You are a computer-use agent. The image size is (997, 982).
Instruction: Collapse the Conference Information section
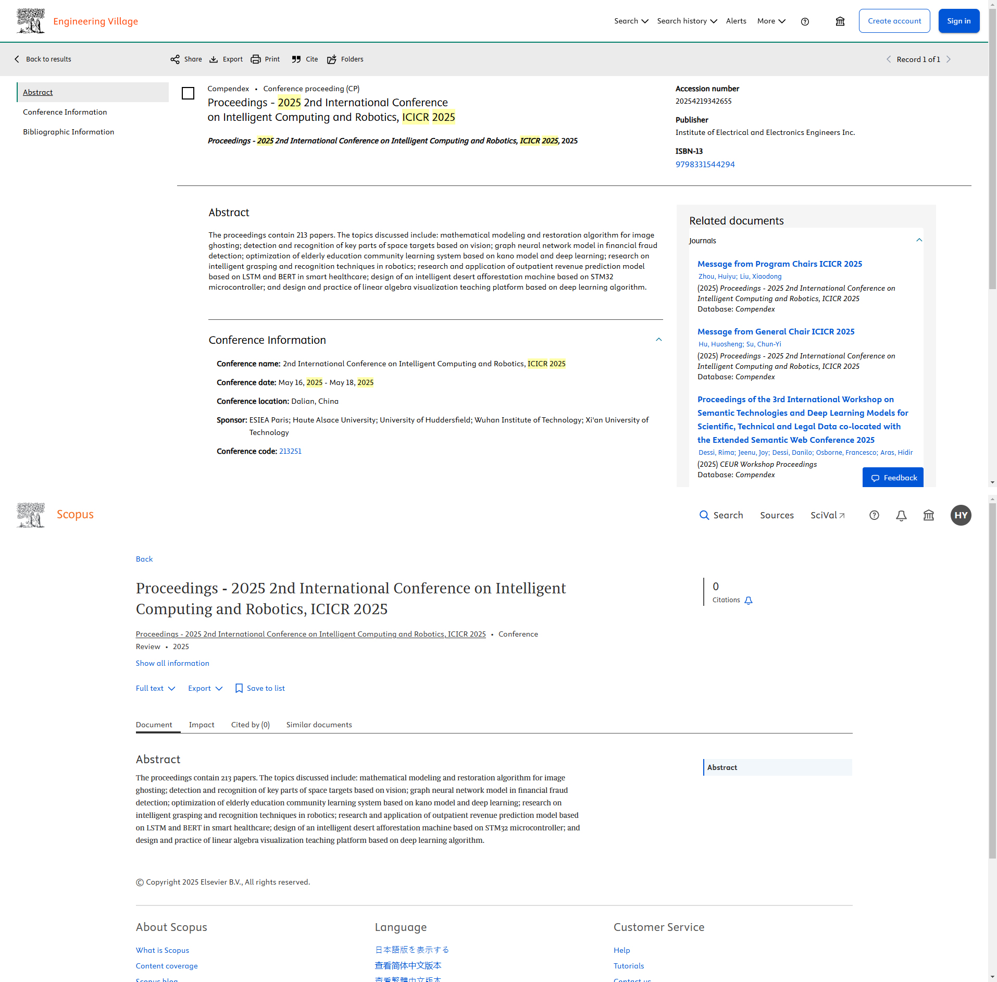658,340
